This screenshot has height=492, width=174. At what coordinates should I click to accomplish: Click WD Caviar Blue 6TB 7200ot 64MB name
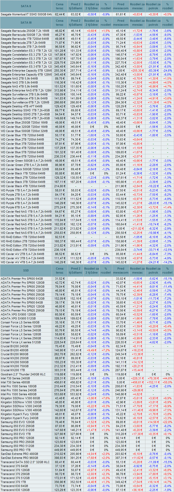(22, 156)
